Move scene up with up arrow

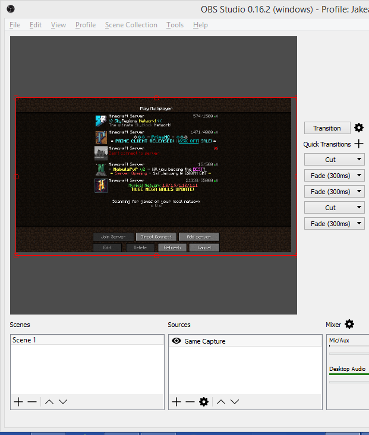49,402
